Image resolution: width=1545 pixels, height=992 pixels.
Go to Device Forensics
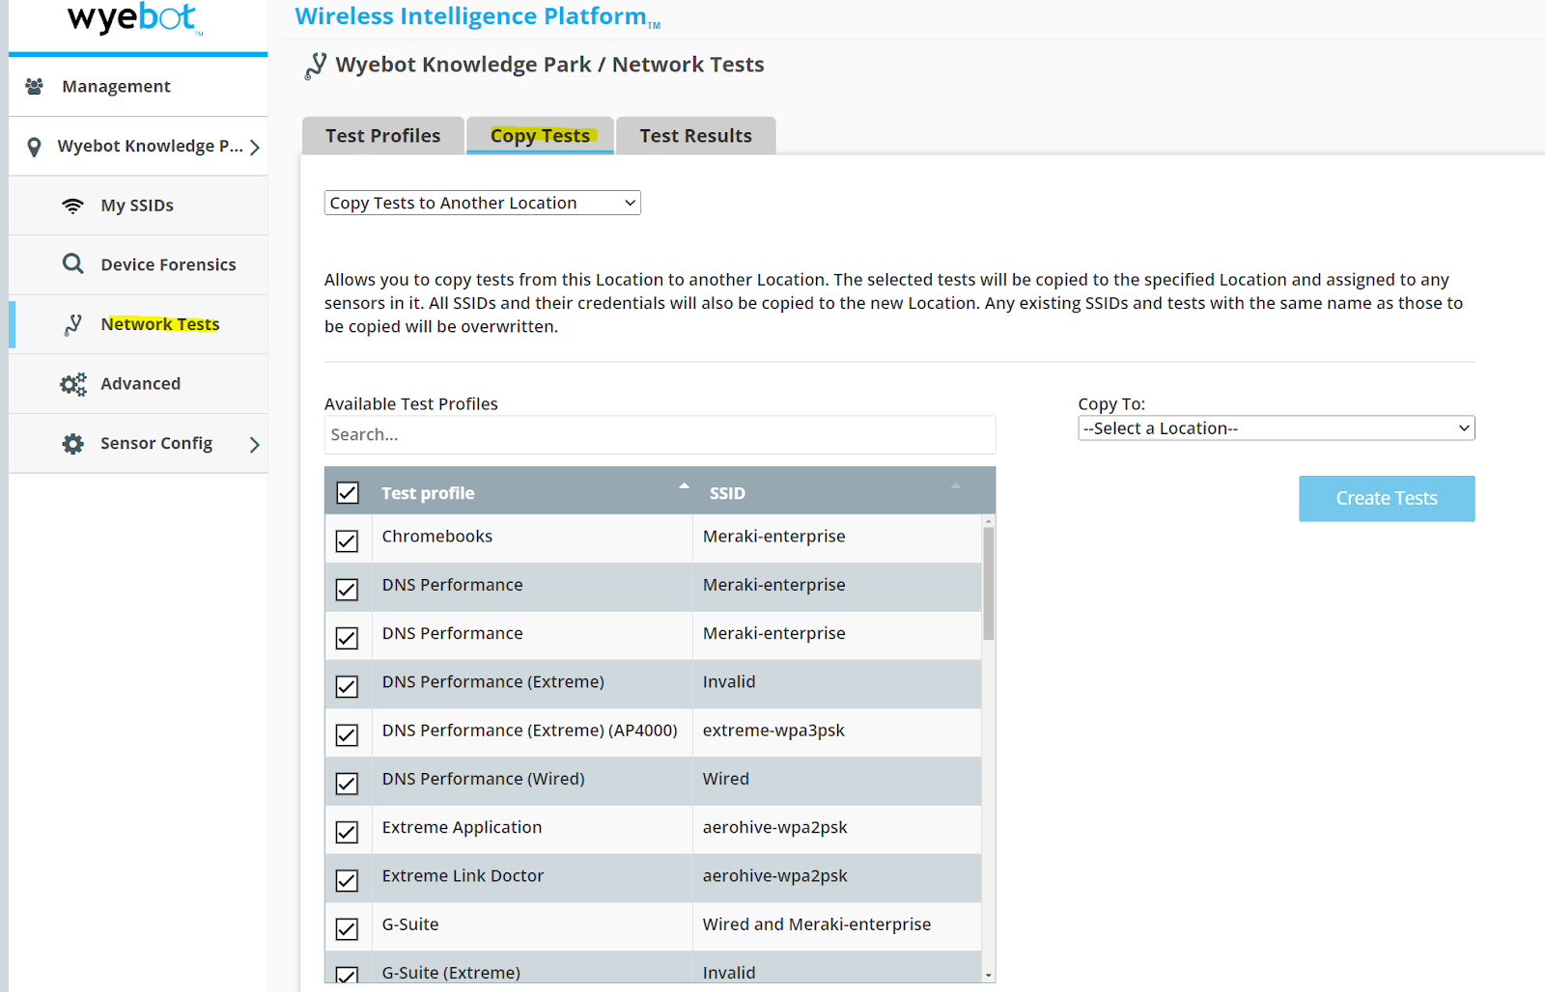pyautogui.click(x=138, y=264)
